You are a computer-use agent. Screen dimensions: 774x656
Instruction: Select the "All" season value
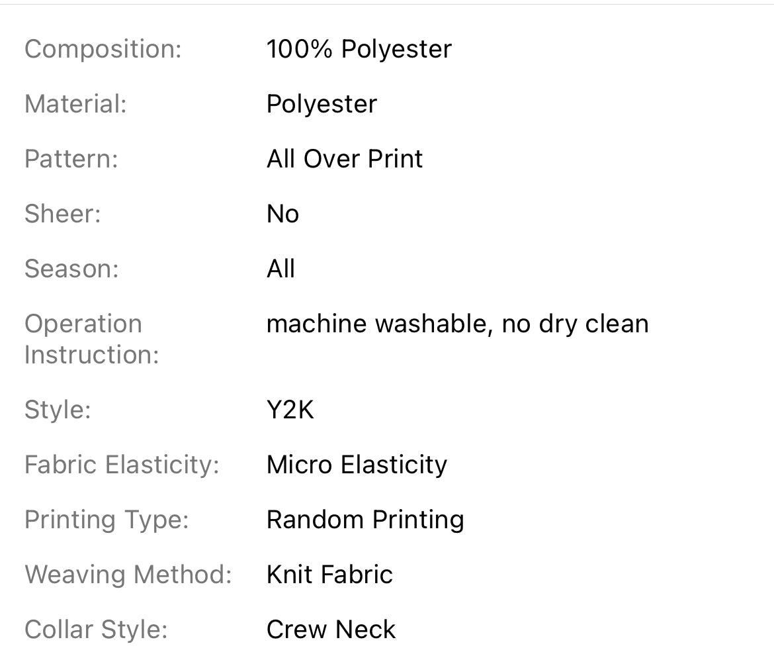[x=280, y=269]
